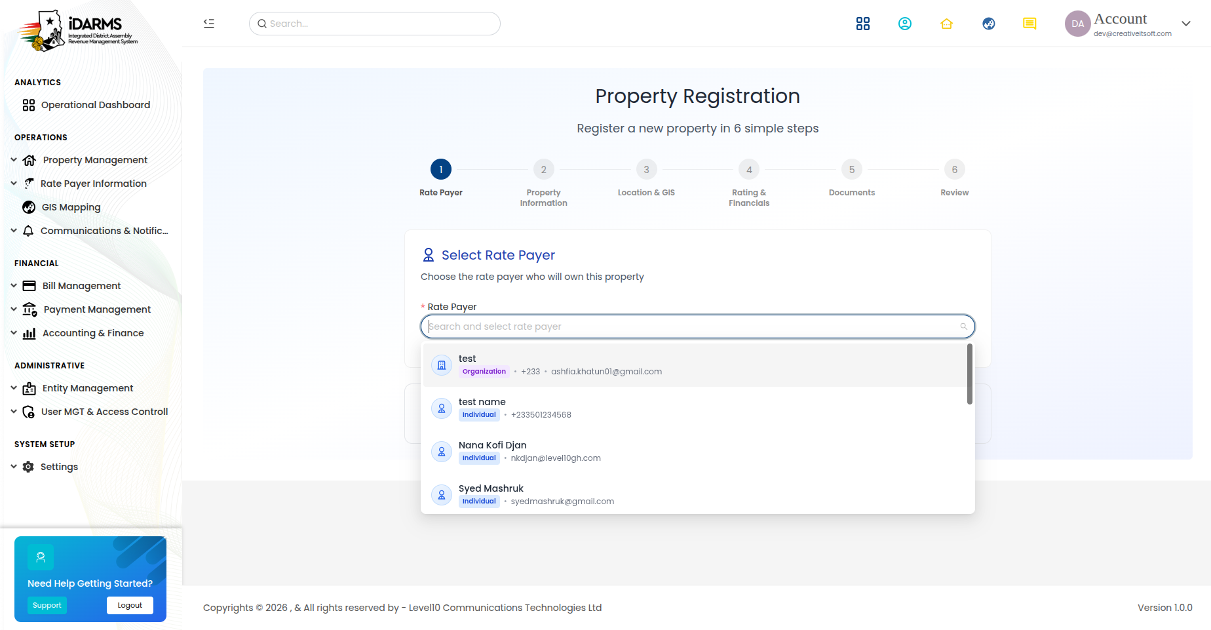The image size is (1211, 630).
Task: Click the Operational Dashboard grid icon
Action: (29, 105)
